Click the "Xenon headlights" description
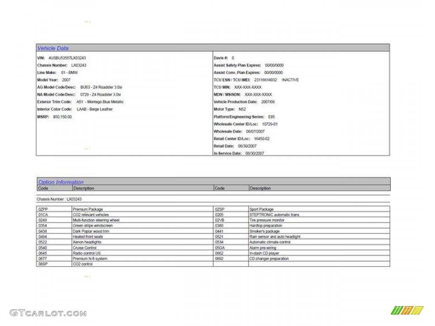 87,242
